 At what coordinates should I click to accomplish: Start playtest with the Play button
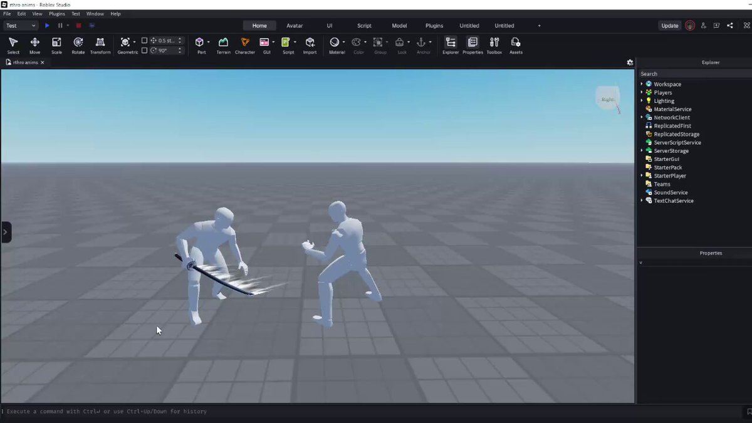[x=47, y=26]
